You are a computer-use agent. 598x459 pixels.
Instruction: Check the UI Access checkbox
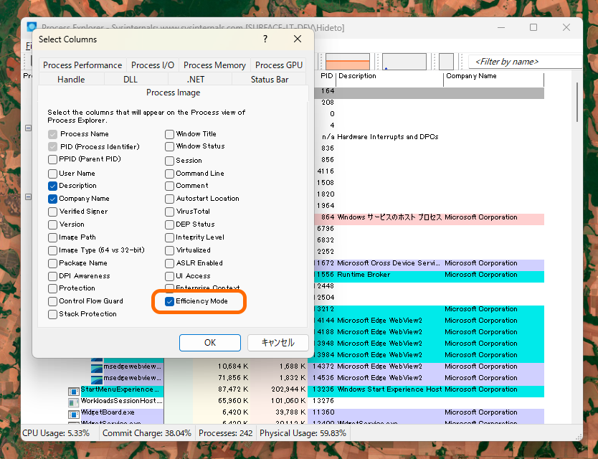click(x=170, y=276)
